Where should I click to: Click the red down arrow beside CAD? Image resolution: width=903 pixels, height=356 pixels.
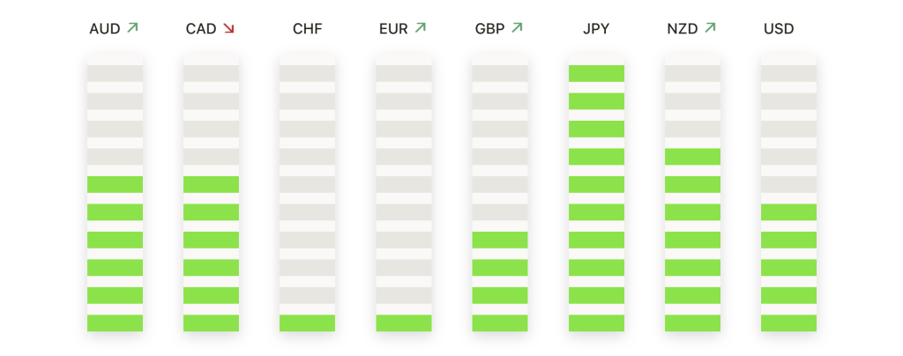pyautogui.click(x=228, y=27)
